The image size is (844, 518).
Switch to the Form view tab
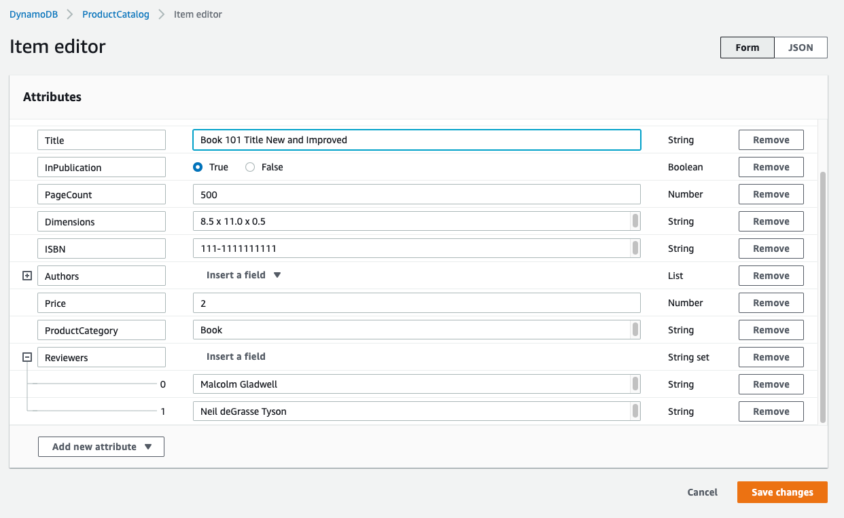point(748,48)
